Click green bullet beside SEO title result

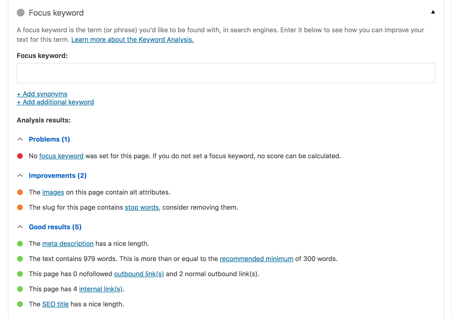click(20, 304)
